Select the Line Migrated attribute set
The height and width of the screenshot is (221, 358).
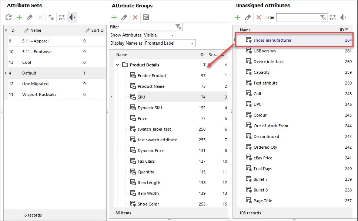(x=57, y=84)
